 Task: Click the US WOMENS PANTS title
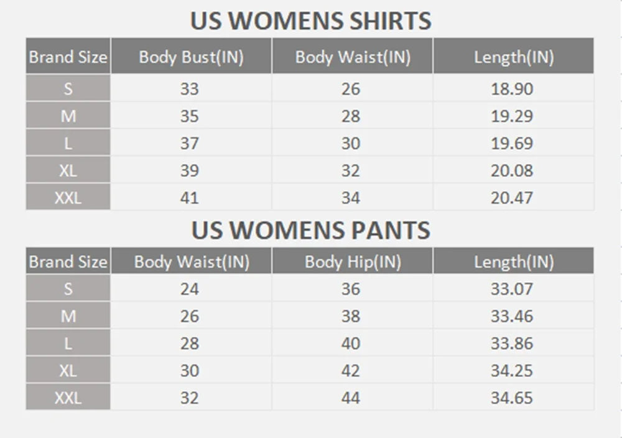pos(310,230)
